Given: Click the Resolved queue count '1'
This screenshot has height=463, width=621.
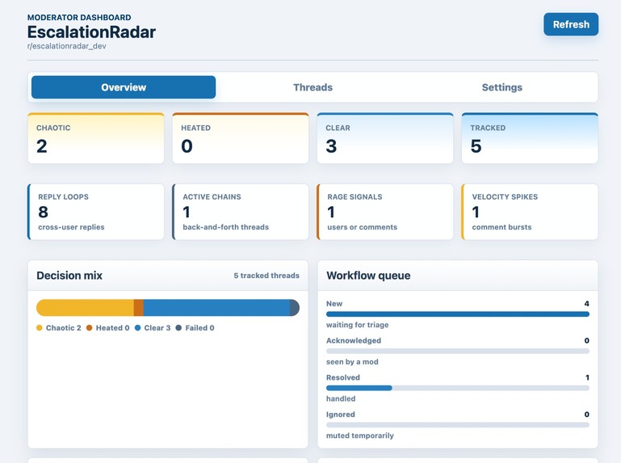Looking at the screenshot, I should (587, 377).
